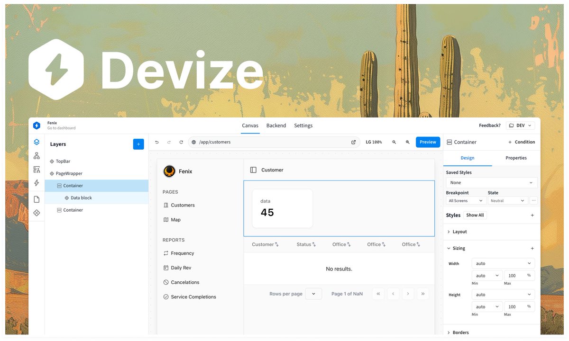The width and height of the screenshot is (569, 341).
Task: Open the page URL in a new tab
Action: 353,142
